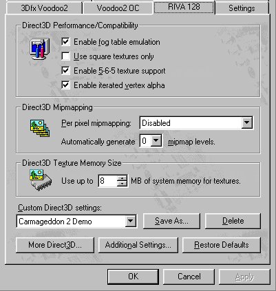This screenshot has width=276, height=291.
Task: Click the stacked pictures mipmapping icon
Action: pyautogui.click(x=40, y=128)
